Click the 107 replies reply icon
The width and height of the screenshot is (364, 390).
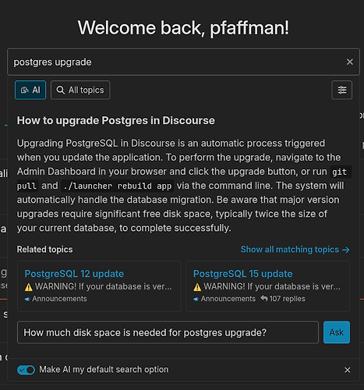264,299
